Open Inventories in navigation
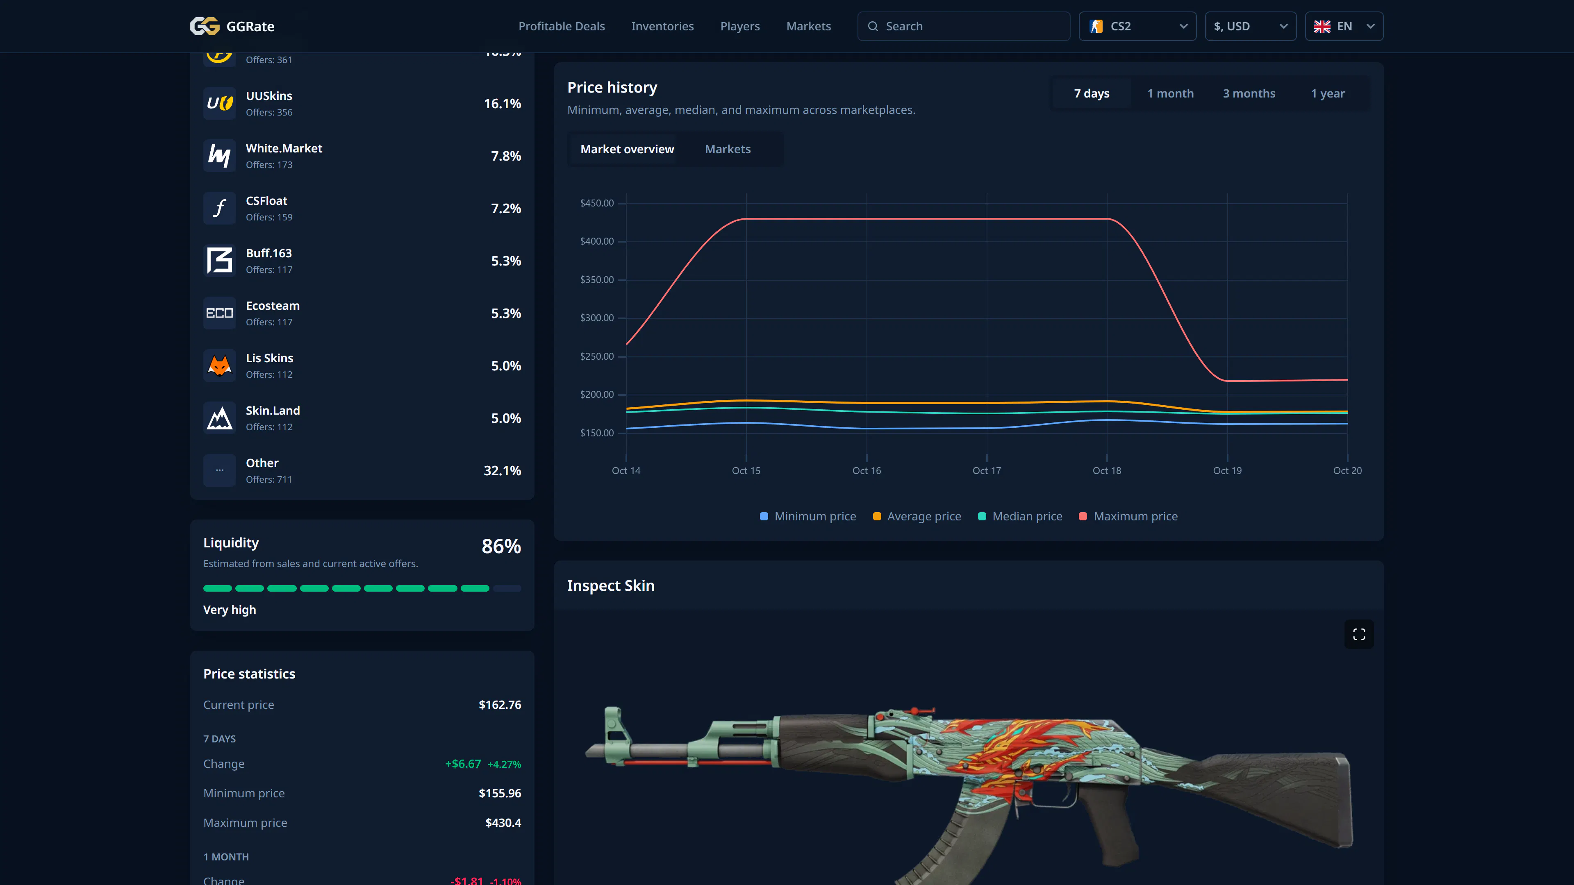Image resolution: width=1574 pixels, height=885 pixels. pyautogui.click(x=662, y=26)
